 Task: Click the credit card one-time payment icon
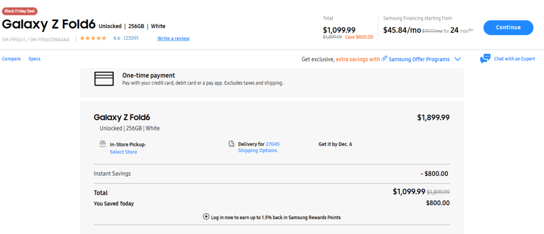[103, 79]
